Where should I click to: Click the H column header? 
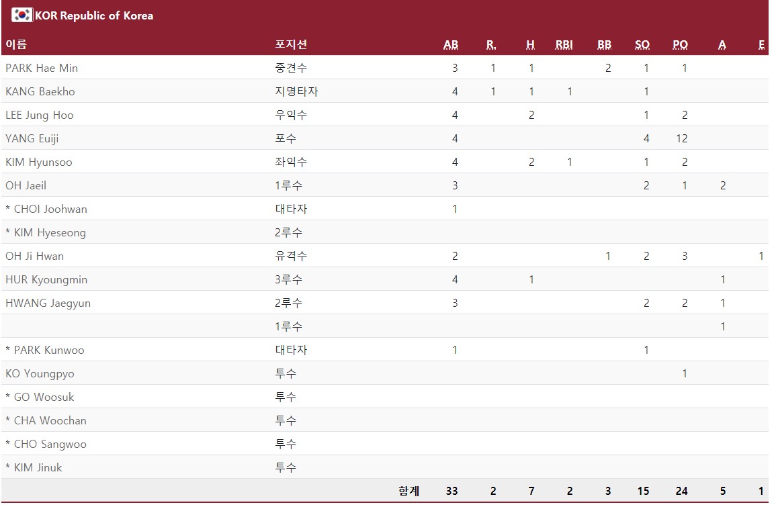click(530, 44)
